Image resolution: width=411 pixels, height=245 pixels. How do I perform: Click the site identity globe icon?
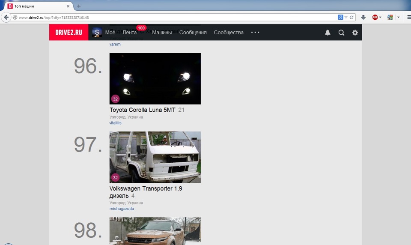[x=15, y=17]
